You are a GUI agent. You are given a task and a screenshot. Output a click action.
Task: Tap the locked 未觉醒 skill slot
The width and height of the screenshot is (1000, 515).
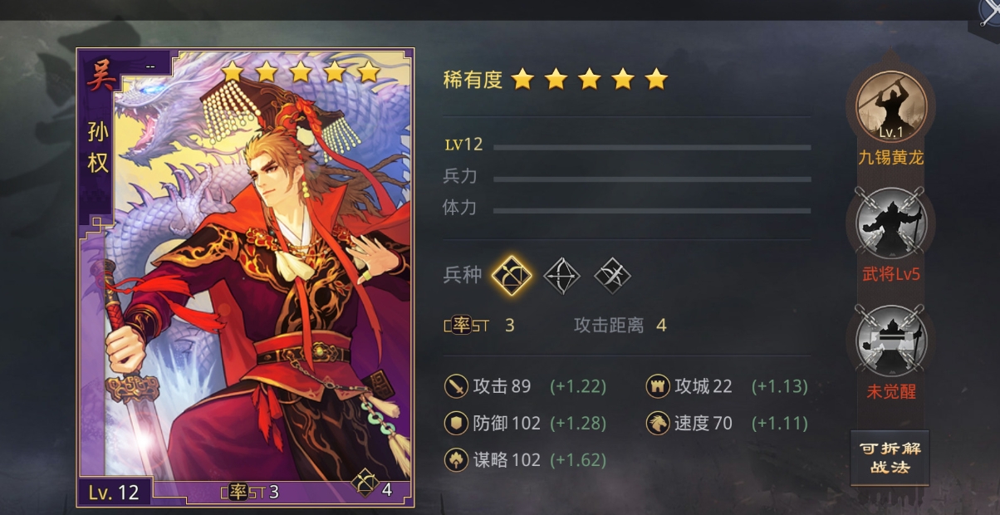890,341
